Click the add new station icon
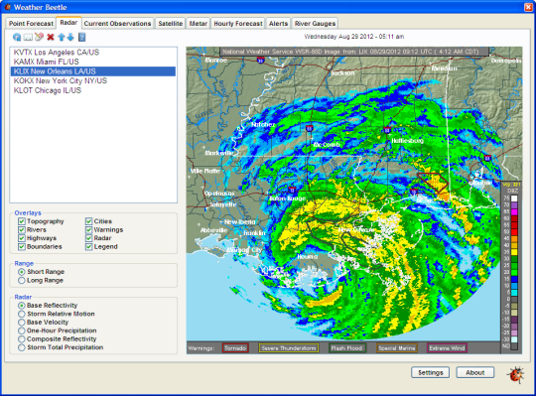 tap(28, 37)
